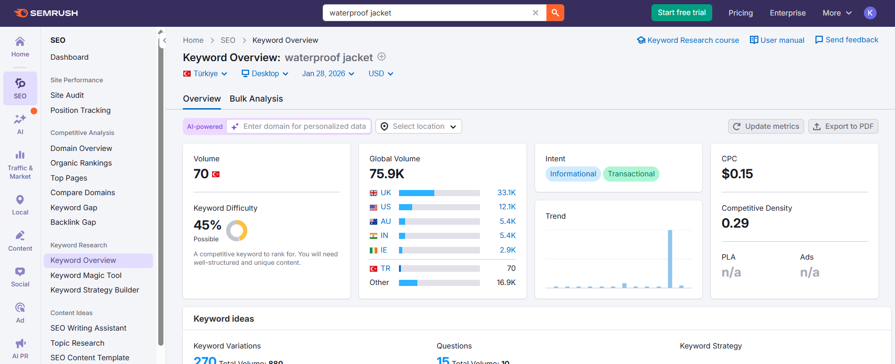Open Top Pages in sidebar
The image size is (895, 364).
click(69, 178)
